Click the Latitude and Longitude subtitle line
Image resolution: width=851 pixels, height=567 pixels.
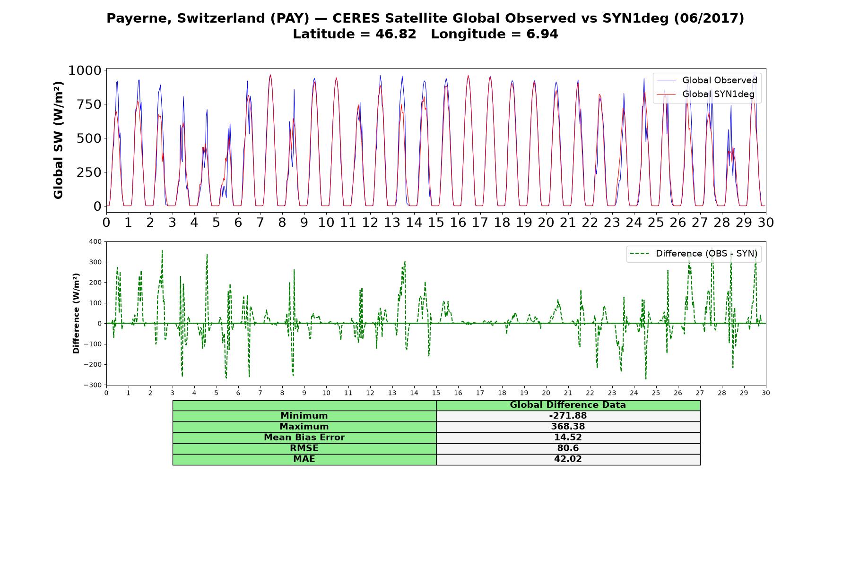(425, 34)
